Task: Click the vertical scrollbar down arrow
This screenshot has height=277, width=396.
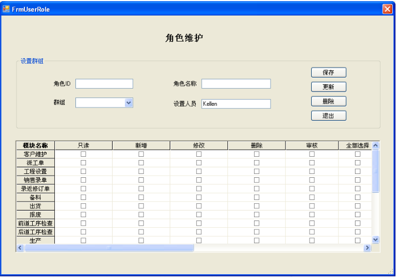Action: [x=375, y=239]
